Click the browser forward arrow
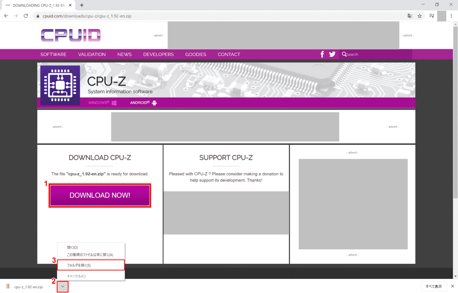The width and height of the screenshot is (458, 293). 16,16
